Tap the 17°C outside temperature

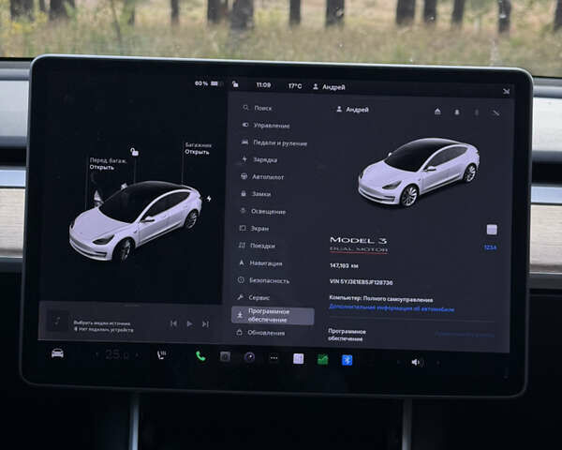(295, 86)
